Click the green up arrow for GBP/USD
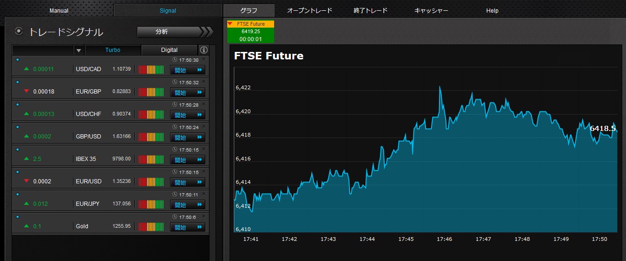This screenshot has height=261, width=626. tap(27, 136)
